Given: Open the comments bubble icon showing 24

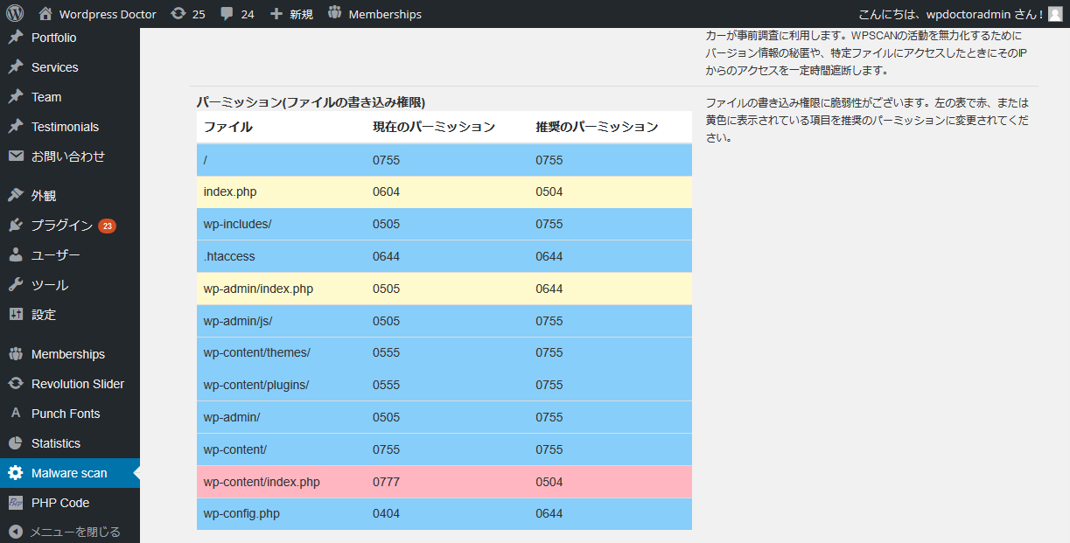Looking at the screenshot, I should coord(227,14).
